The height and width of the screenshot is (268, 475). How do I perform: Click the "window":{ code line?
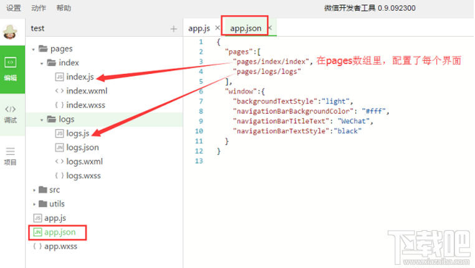pos(245,91)
